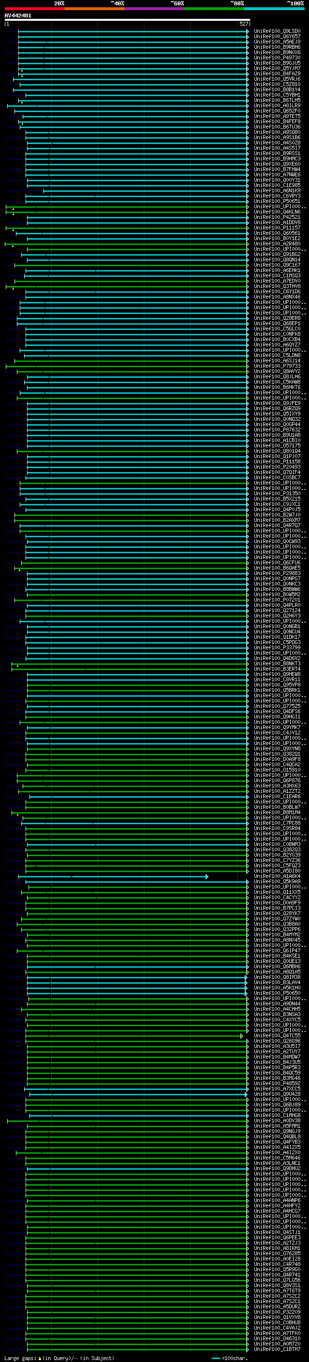Viewport: 309px width, 1362px height.
Task: Open the UniRef100_A8ILR9 hit label
Action: [x=277, y=106]
